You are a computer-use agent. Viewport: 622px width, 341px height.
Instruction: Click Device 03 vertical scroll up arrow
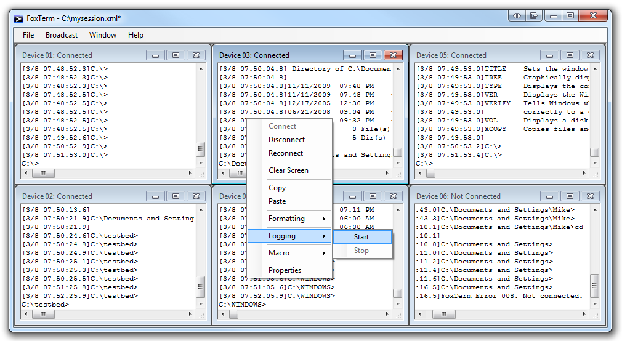click(x=398, y=68)
